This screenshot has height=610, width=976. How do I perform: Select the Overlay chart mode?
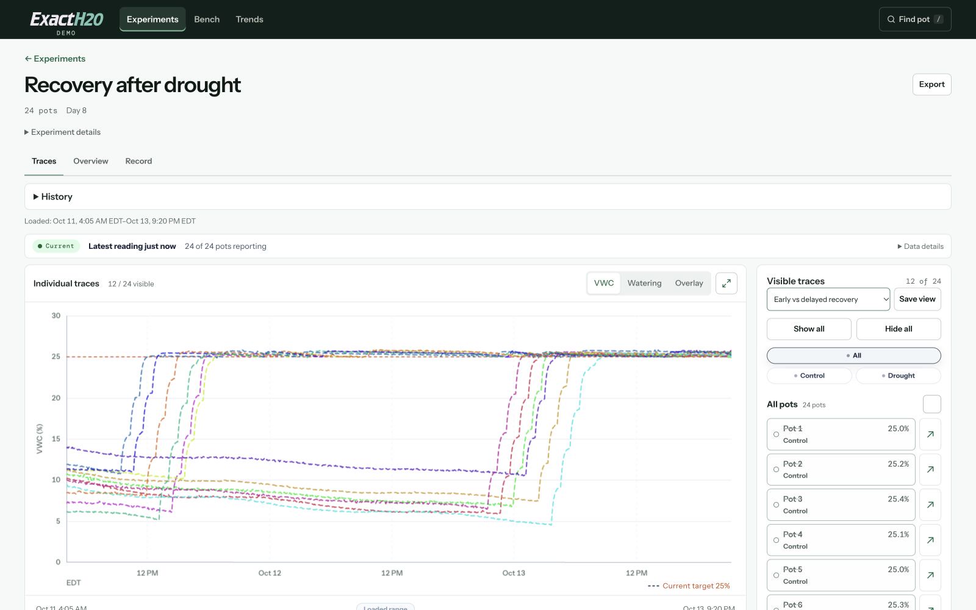(689, 283)
